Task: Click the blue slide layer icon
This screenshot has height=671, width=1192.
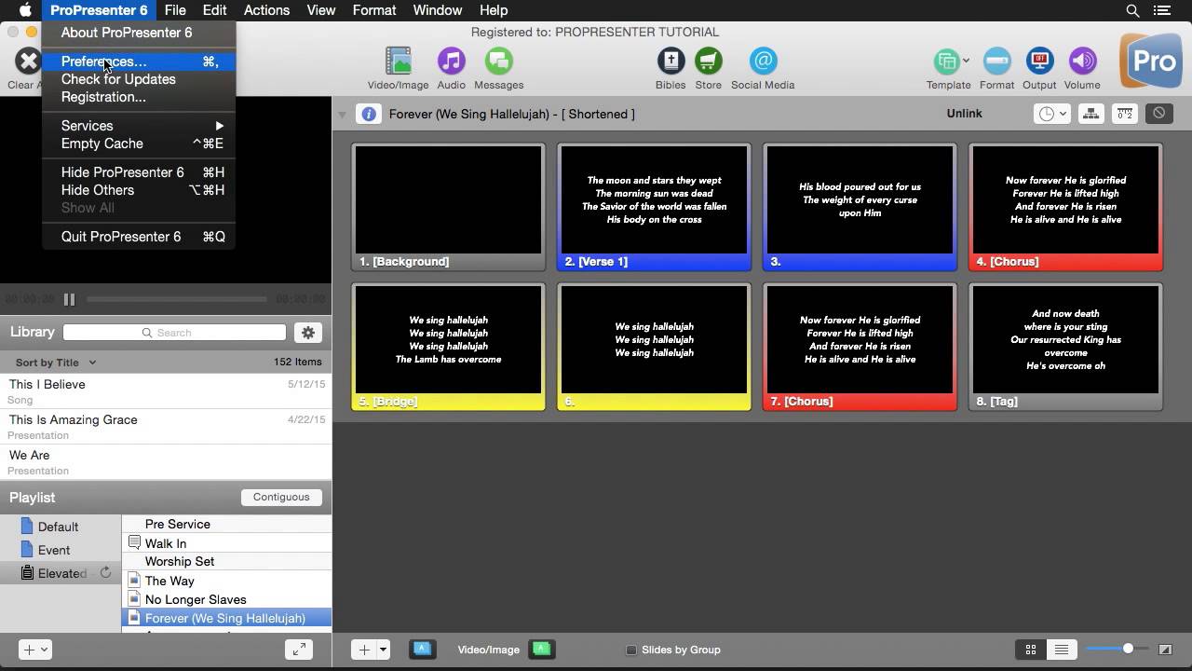Action: click(422, 650)
